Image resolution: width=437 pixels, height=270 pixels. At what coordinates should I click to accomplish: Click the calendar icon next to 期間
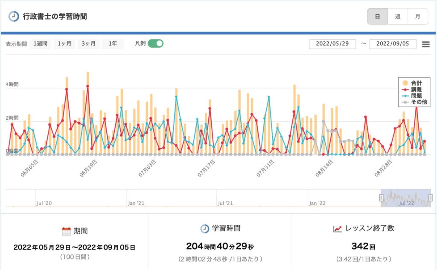pos(66,231)
